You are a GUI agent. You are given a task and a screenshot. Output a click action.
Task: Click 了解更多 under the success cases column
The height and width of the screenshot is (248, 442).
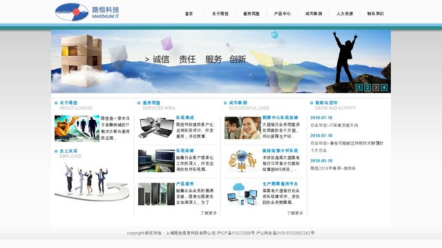click(295, 213)
